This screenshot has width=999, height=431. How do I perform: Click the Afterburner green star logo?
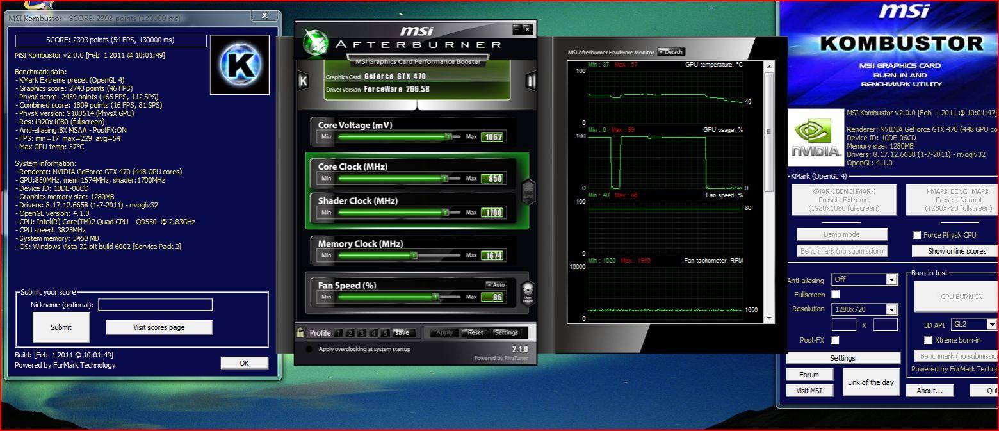(x=314, y=42)
